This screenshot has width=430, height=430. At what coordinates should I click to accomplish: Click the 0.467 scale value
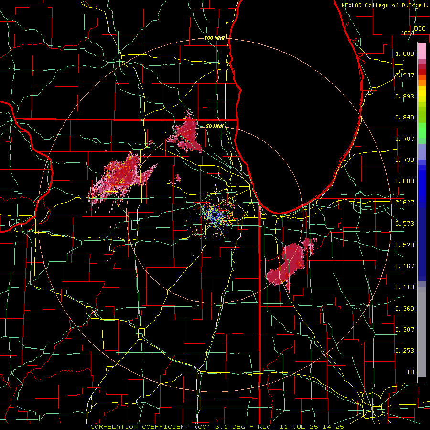click(405, 266)
